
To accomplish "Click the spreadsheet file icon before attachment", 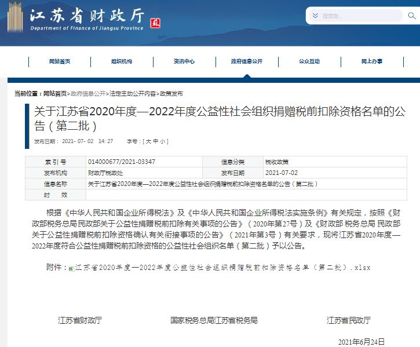I will (71, 268).
